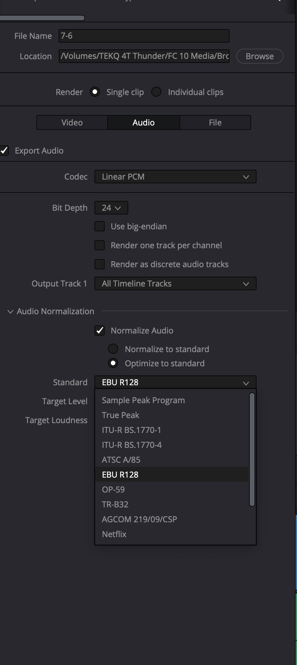
Task: Click the Standard list vertical scrollbar
Action: [x=252, y=449]
